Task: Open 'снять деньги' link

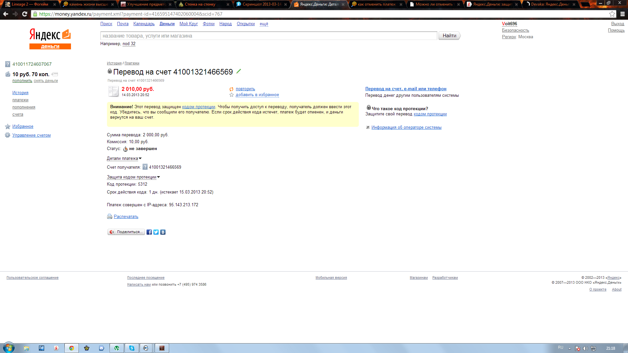Action: pyautogui.click(x=46, y=81)
